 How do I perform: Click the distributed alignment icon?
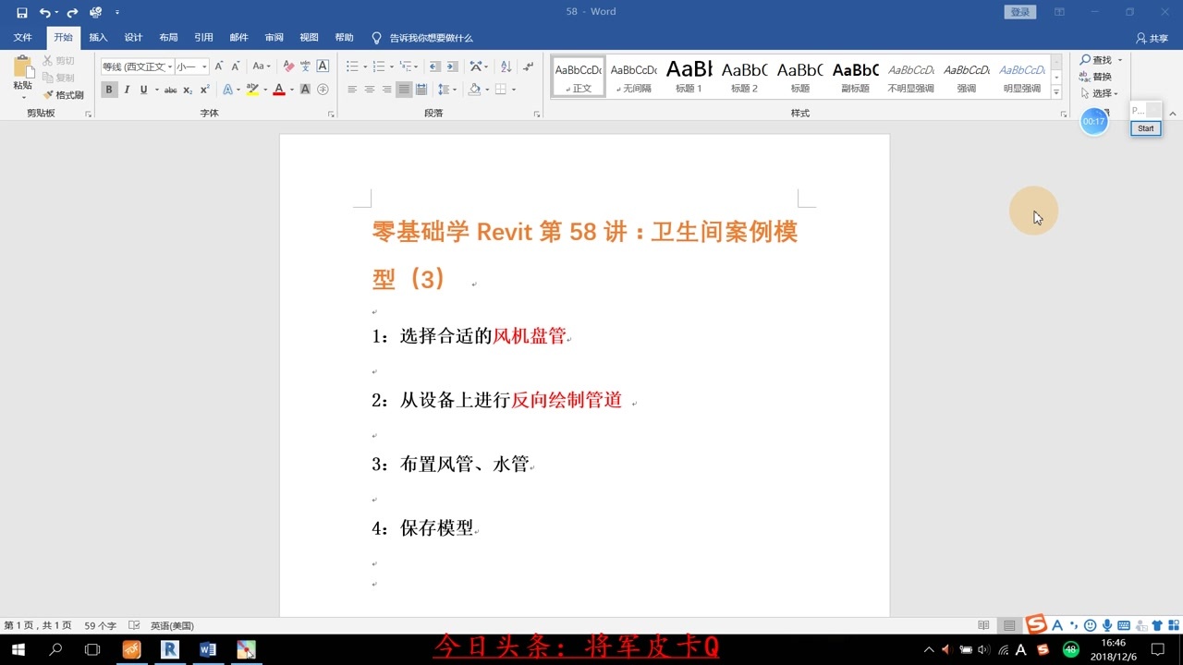click(421, 90)
